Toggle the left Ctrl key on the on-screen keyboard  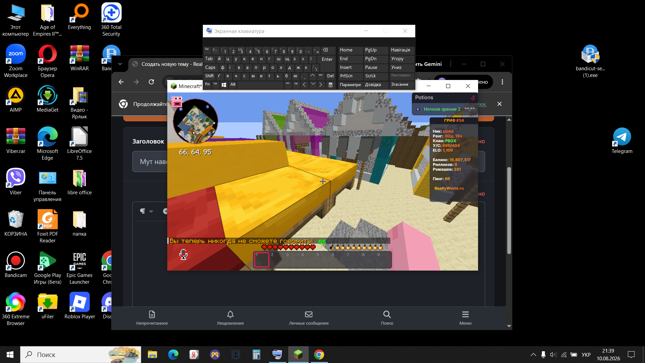click(215, 84)
